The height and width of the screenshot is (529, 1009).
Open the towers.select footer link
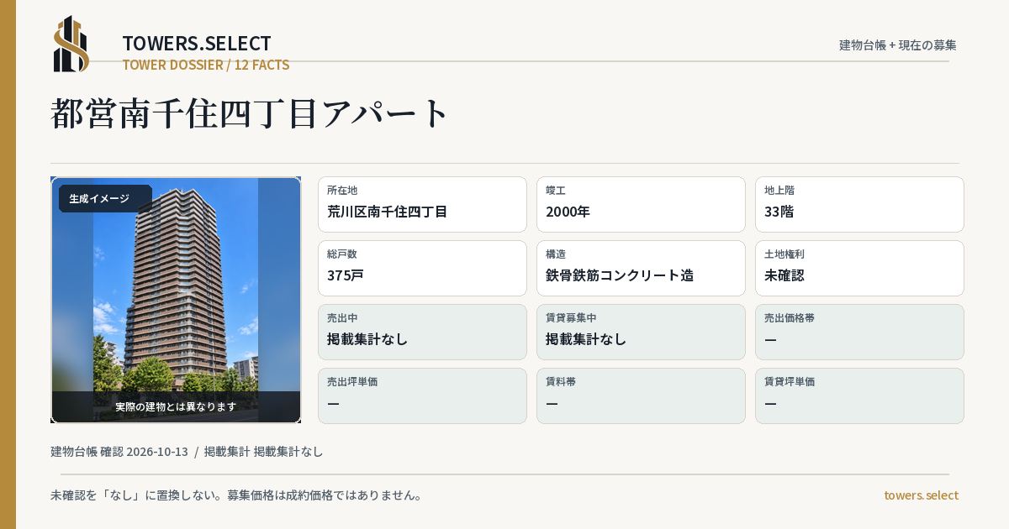tap(921, 495)
